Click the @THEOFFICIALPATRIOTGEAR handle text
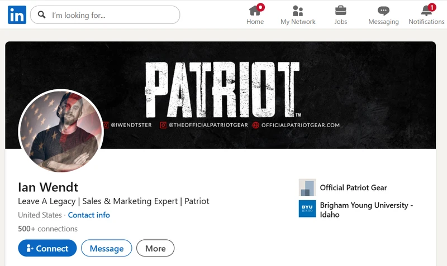 pyautogui.click(x=208, y=125)
